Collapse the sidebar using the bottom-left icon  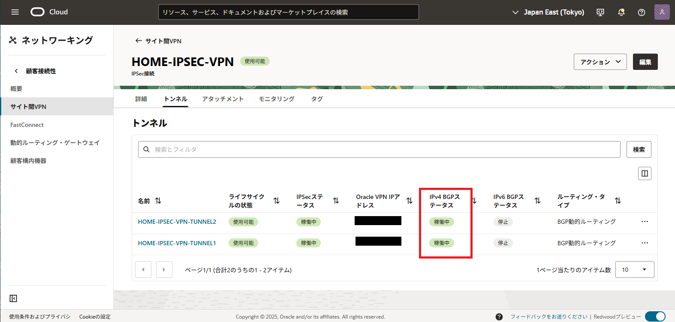point(13,298)
